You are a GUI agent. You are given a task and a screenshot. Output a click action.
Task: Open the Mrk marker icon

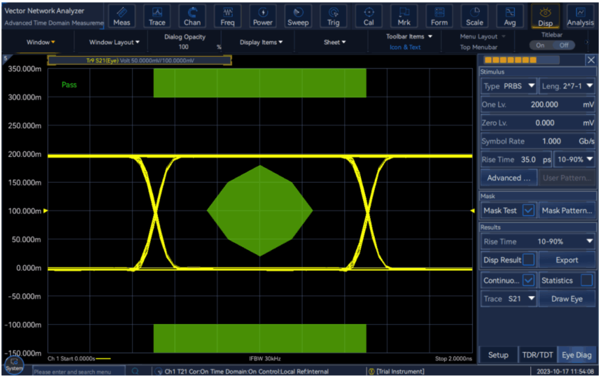(x=404, y=16)
